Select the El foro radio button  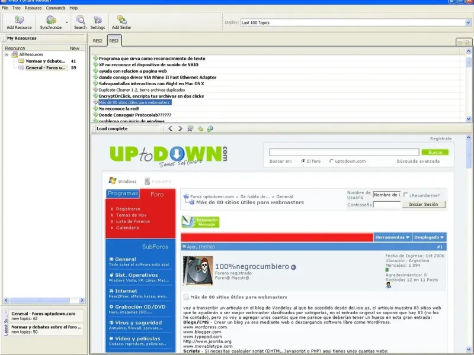click(x=303, y=161)
